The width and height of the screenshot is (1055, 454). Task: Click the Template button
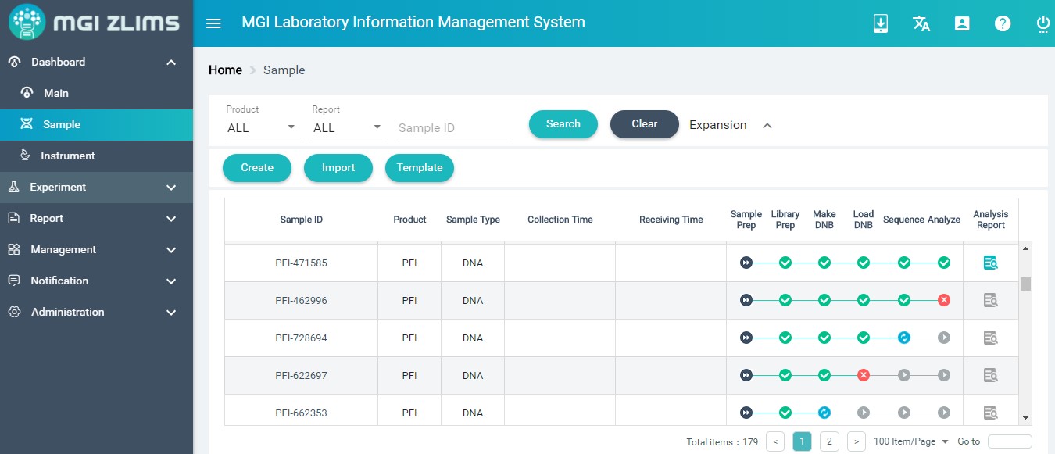coord(420,168)
